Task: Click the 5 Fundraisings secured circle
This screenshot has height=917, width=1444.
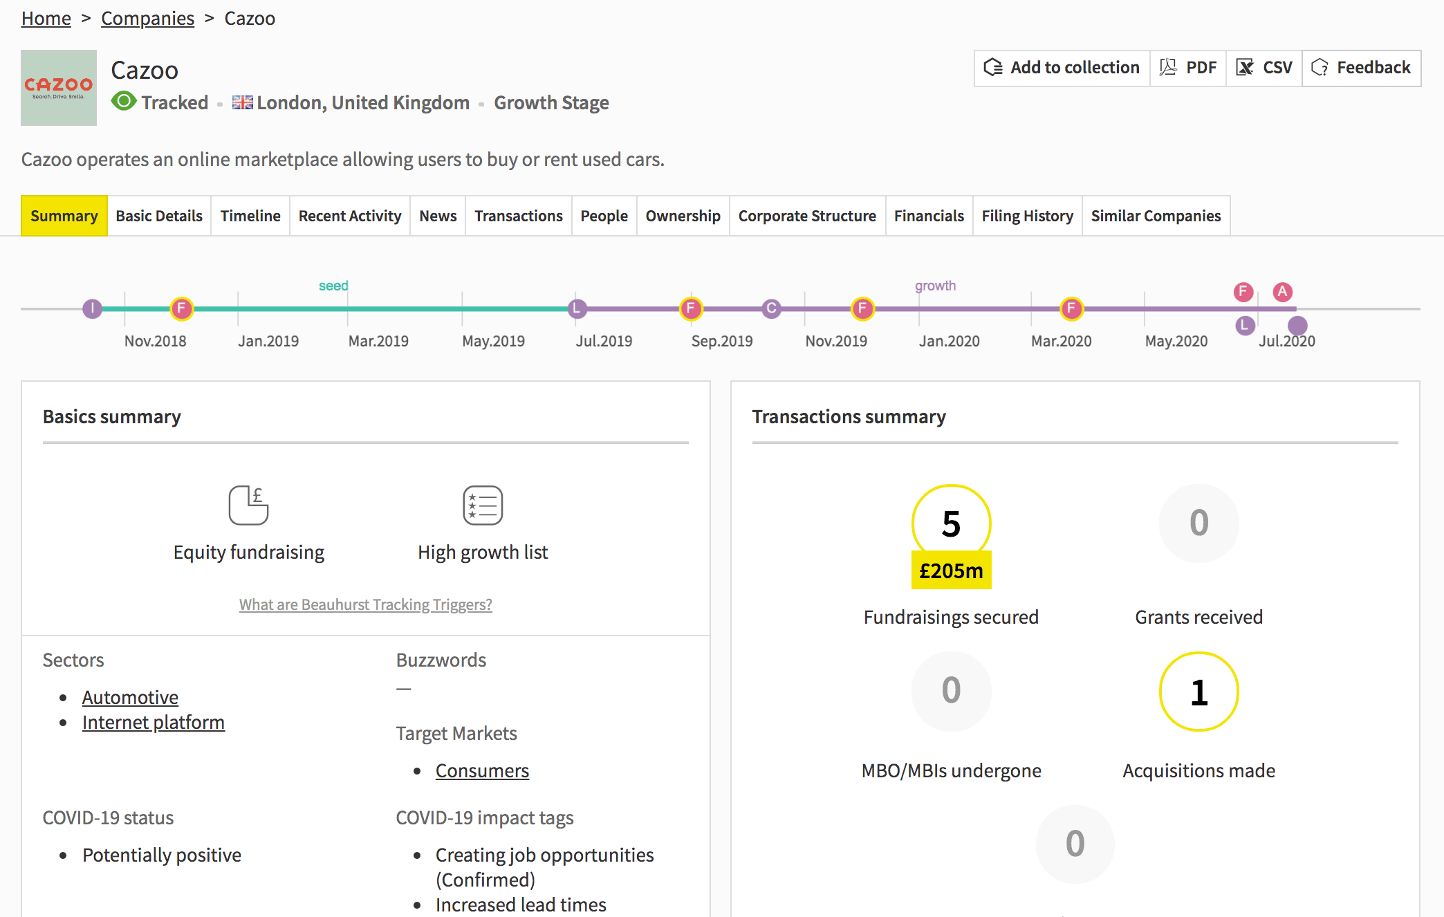Action: 951,524
